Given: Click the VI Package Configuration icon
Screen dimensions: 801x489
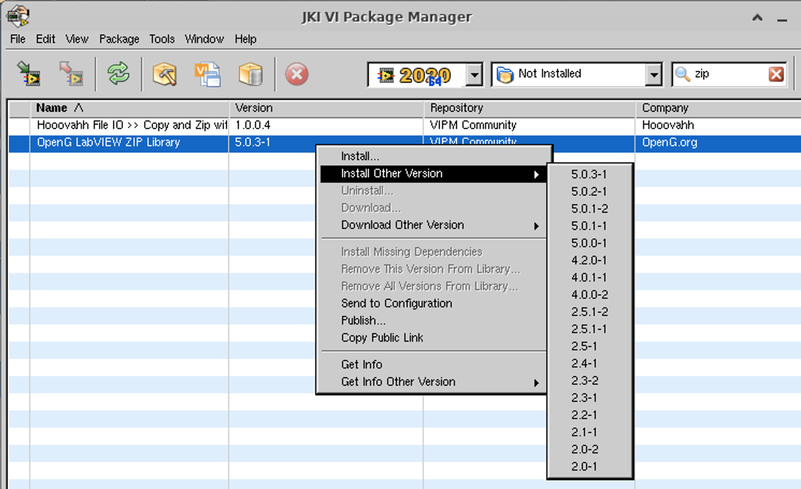Looking at the screenshot, I should click(x=208, y=74).
